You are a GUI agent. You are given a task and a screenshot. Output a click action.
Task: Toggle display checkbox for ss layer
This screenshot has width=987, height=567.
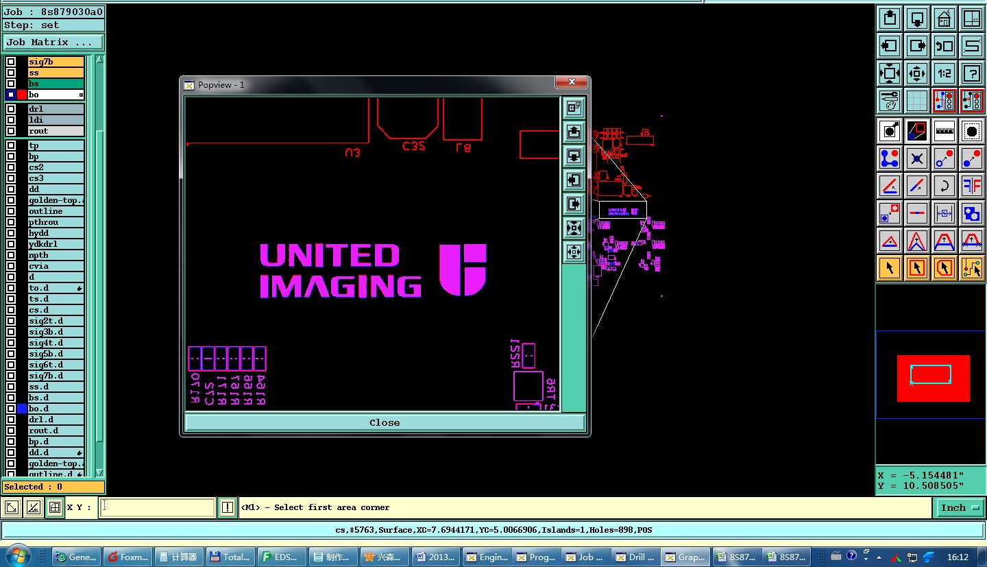coord(11,73)
